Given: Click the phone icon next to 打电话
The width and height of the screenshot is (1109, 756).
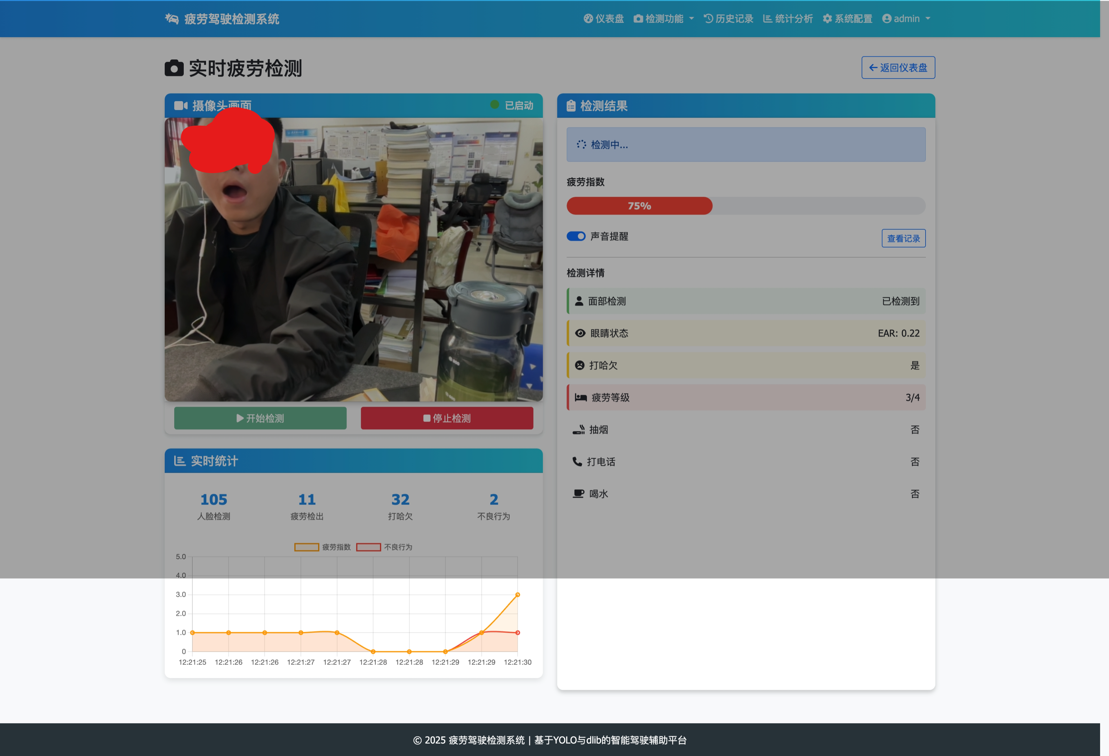Looking at the screenshot, I should 577,462.
